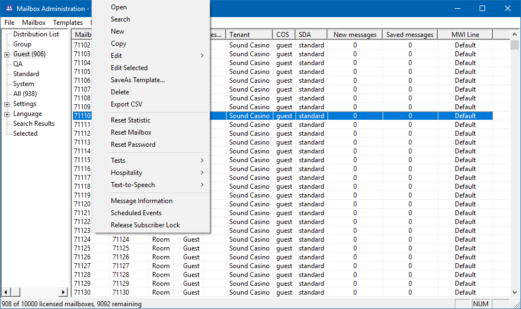Click Scheduled Events in the context menu
This screenshot has height=309, width=521.
136,213
